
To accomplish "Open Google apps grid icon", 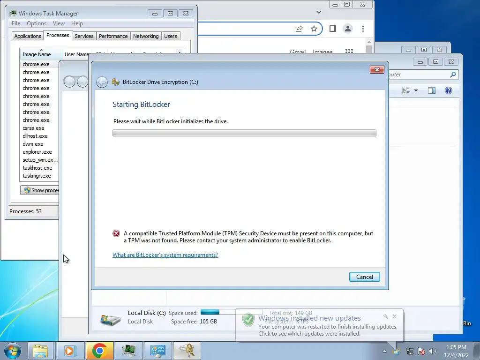I will coord(349,51).
